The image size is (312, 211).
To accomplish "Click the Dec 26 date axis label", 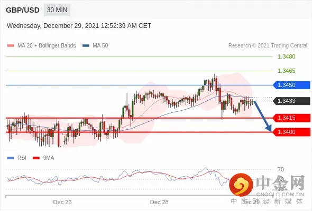I will tap(62, 202).
